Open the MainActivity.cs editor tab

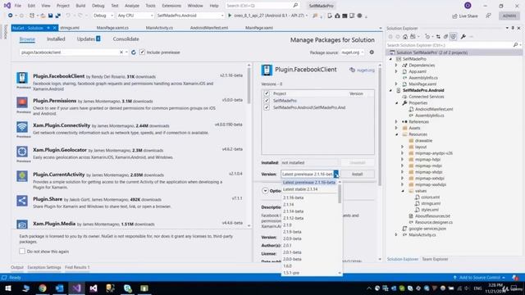point(159,28)
